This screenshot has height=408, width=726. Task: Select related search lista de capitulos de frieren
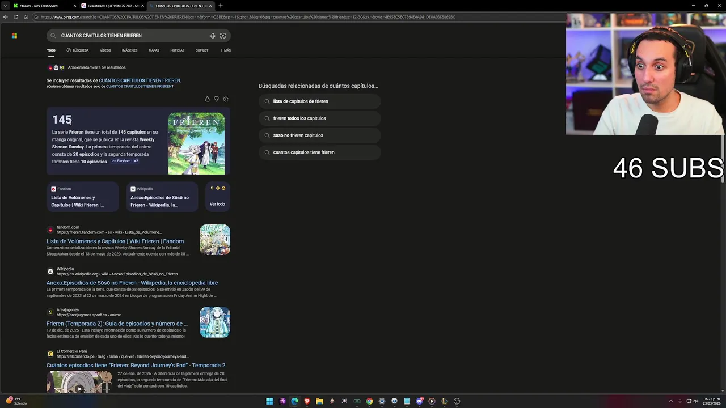(x=320, y=101)
